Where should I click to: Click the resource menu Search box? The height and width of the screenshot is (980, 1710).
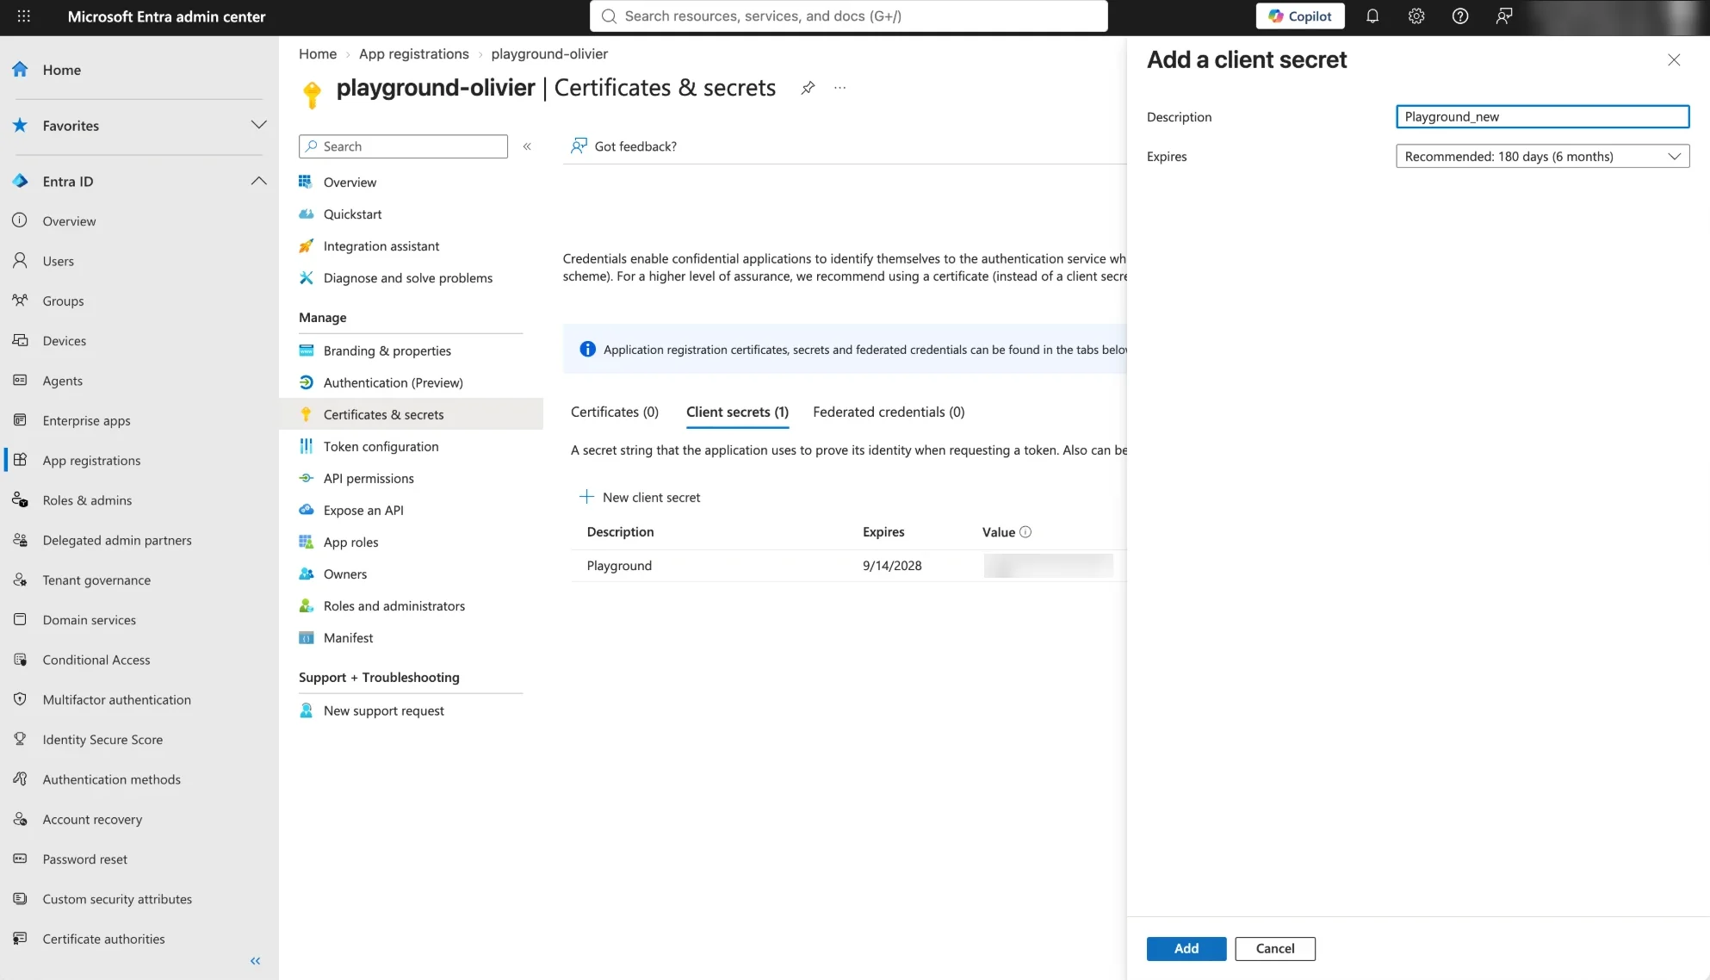(403, 146)
